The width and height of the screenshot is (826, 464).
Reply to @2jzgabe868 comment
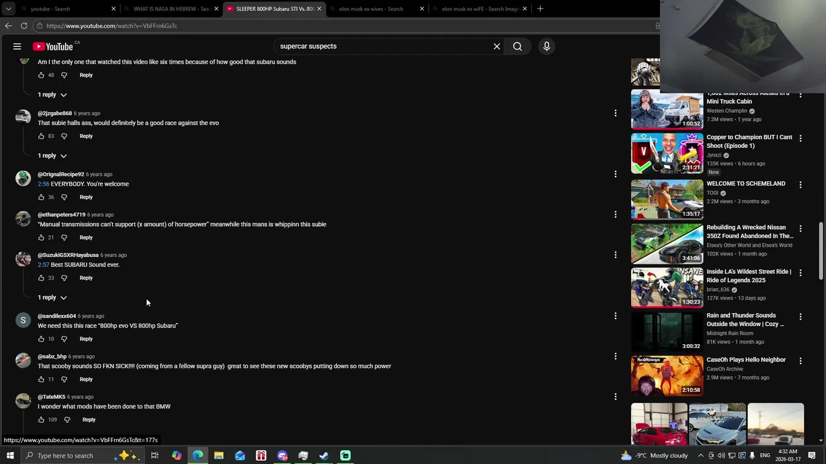[x=86, y=136]
